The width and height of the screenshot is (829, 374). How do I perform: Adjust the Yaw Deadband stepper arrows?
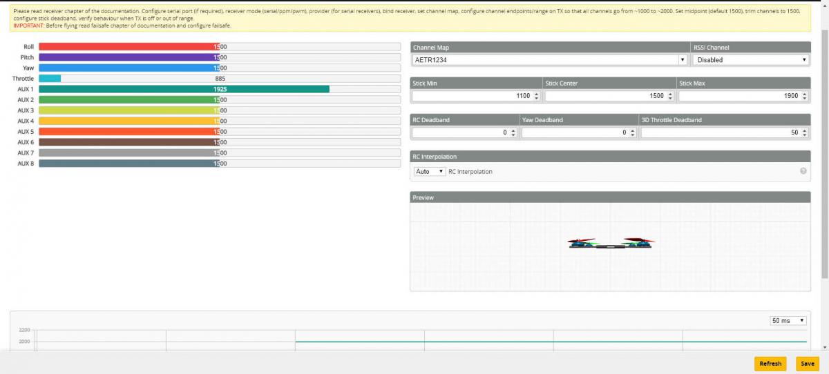pos(633,132)
